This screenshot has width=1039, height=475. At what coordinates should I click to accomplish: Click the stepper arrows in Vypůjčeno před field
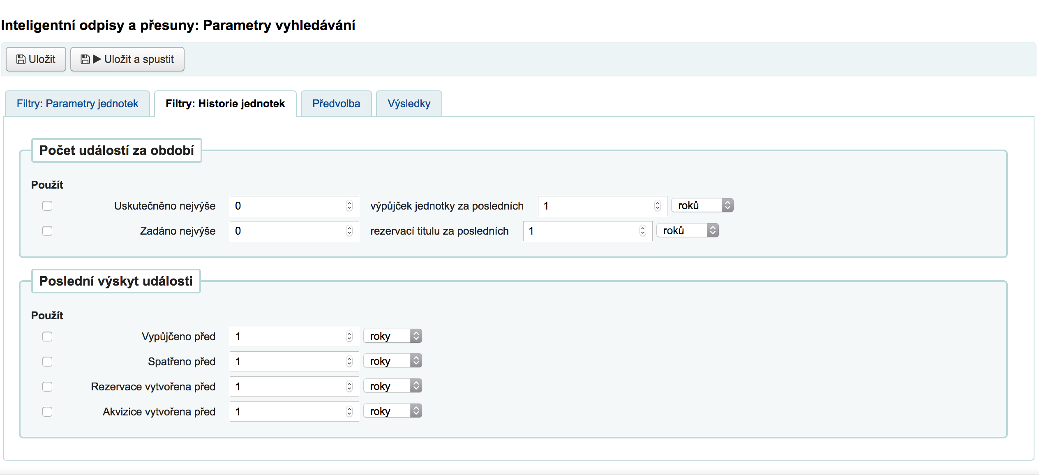click(x=349, y=337)
